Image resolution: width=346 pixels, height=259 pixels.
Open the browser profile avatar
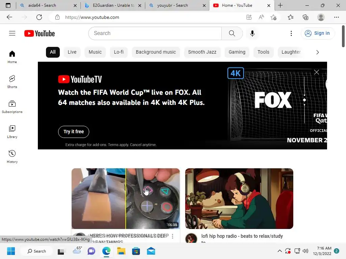tap(321, 17)
